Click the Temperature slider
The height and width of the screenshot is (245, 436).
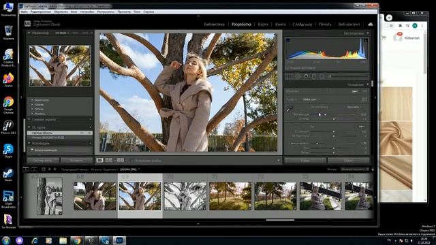click(x=333, y=114)
